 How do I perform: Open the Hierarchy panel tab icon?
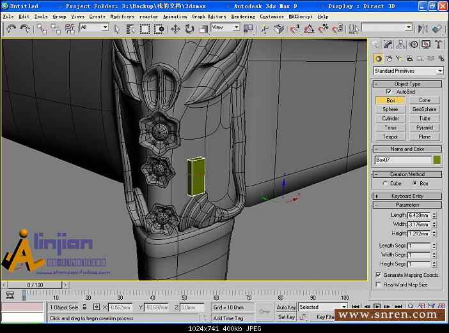pos(402,44)
